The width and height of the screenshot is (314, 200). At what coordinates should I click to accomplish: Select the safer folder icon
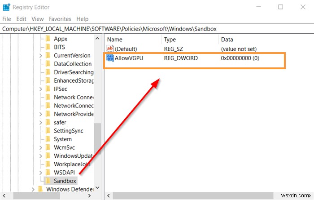pyautogui.click(x=48, y=122)
